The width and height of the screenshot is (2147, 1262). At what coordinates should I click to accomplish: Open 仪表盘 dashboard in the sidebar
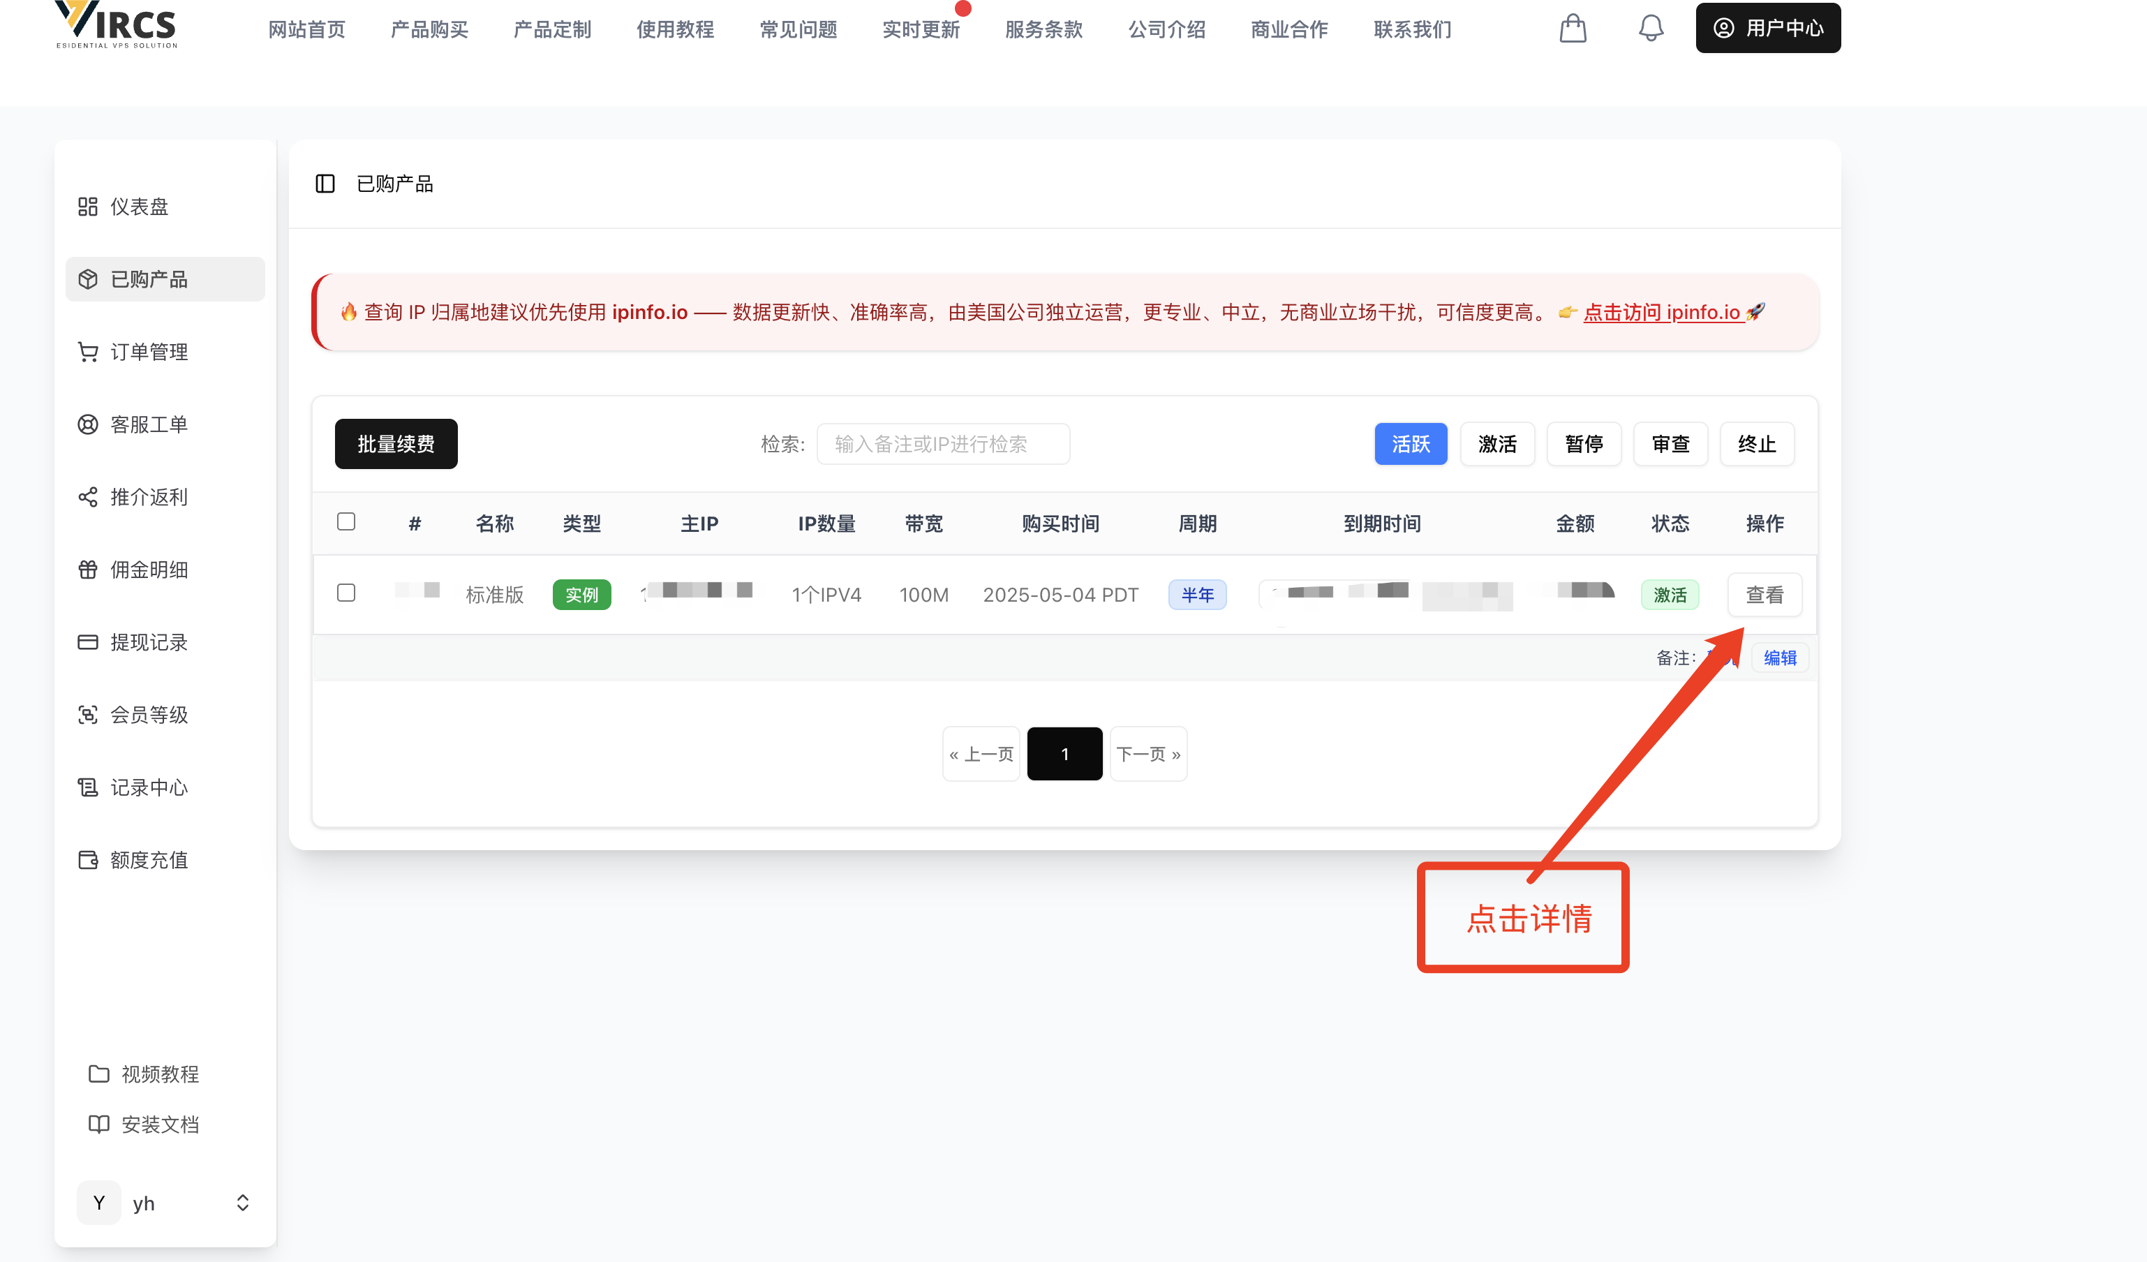coord(139,207)
